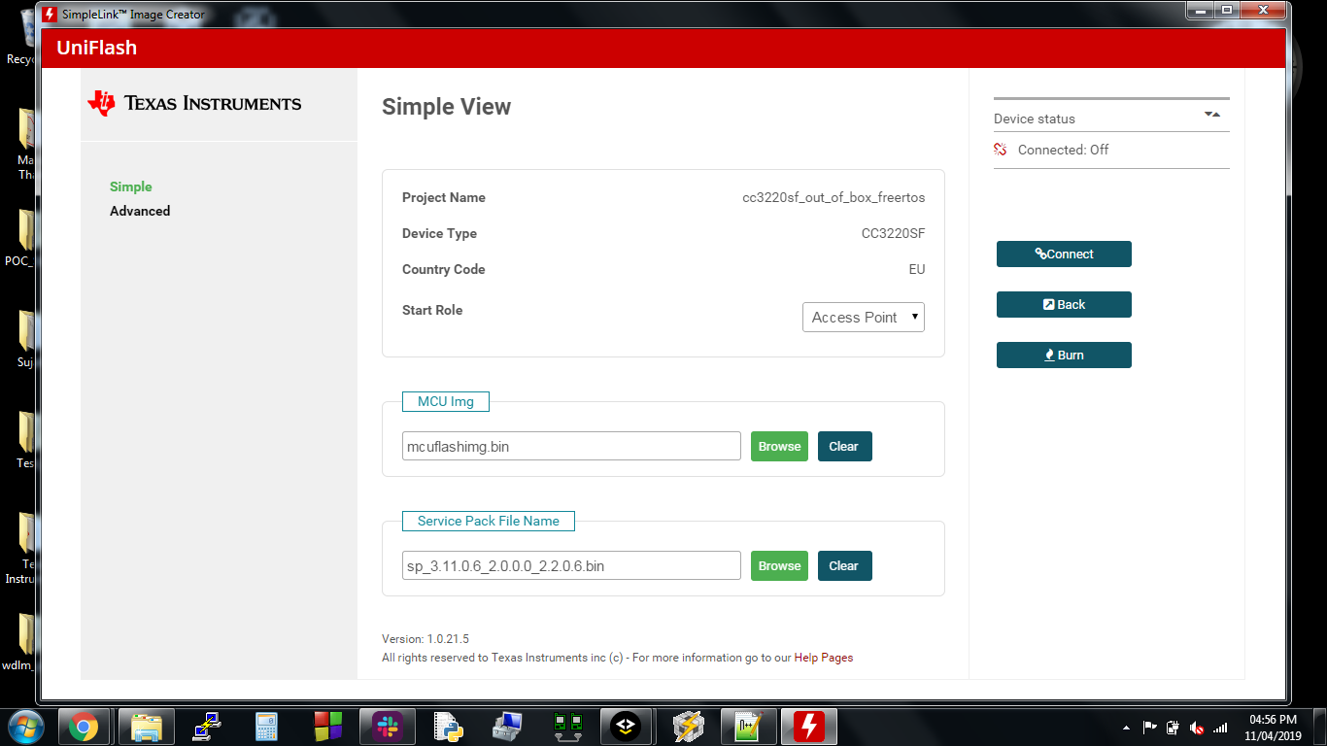The width and height of the screenshot is (1327, 746).
Task: Click the Country Code value EU
Action: (917, 269)
